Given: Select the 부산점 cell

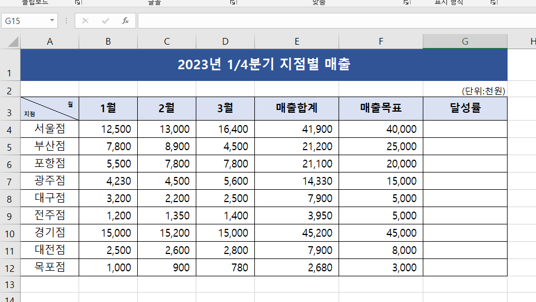Looking at the screenshot, I should pos(50,146).
